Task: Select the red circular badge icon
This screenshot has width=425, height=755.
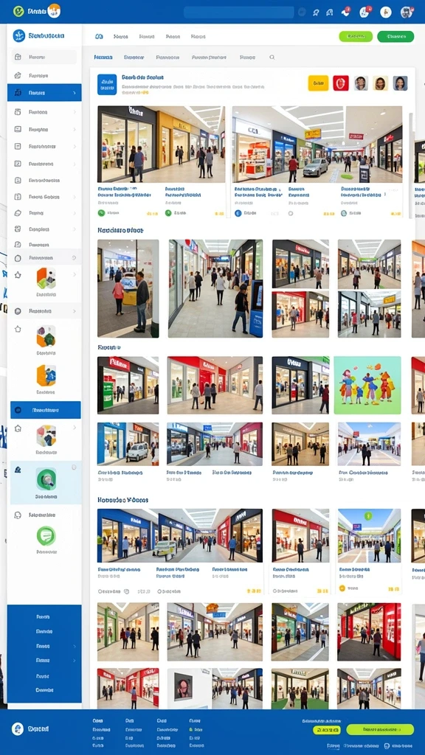Action: click(x=341, y=83)
